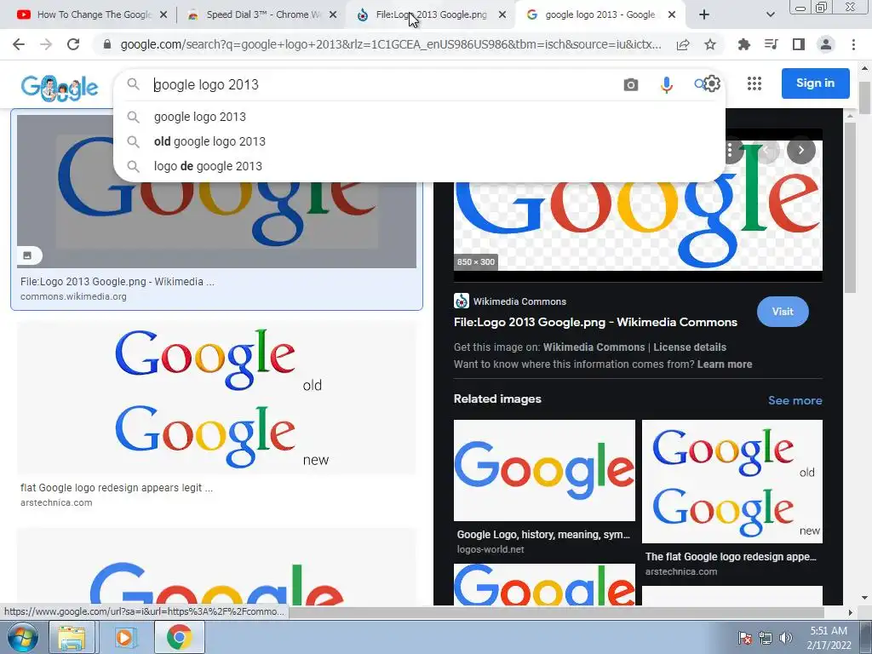Reload the current page
Image resolution: width=872 pixels, height=654 pixels.
[x=73, y=44]
